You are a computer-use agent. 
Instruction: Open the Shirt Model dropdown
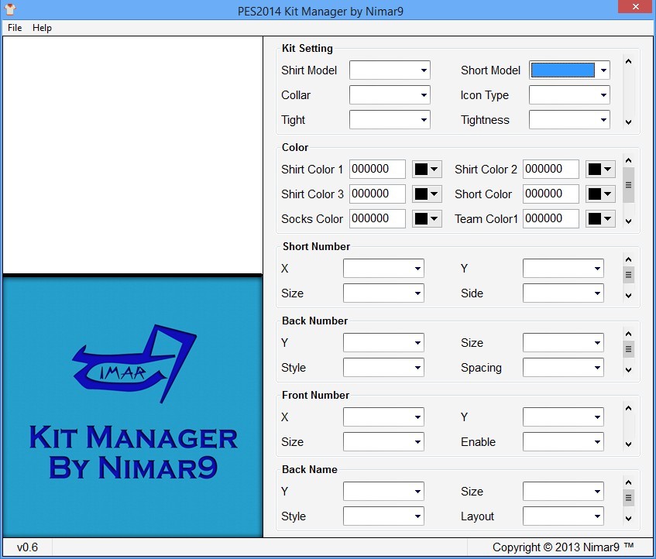tap(390, 70)
